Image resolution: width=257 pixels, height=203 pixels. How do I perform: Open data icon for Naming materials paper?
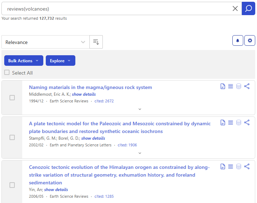pyautogui.click(x=239, y=86)
